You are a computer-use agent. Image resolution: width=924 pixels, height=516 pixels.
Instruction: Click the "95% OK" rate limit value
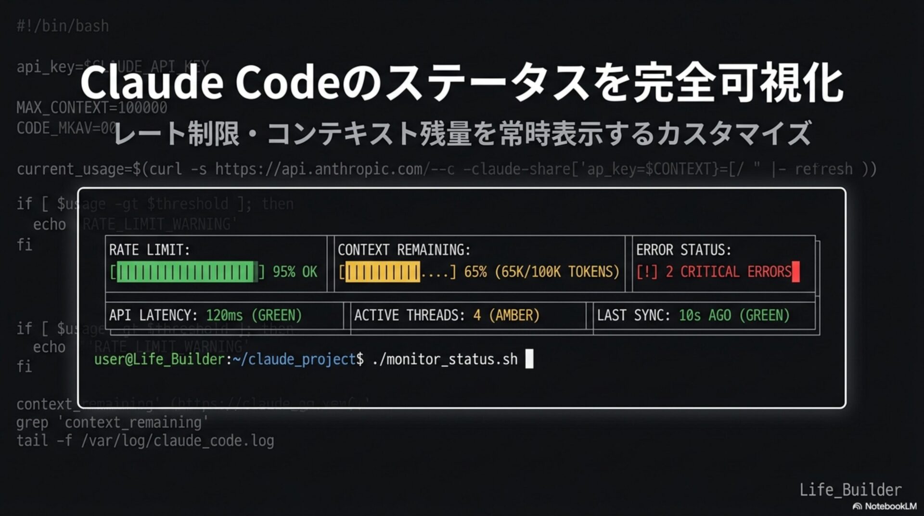(x=295, y=272)
